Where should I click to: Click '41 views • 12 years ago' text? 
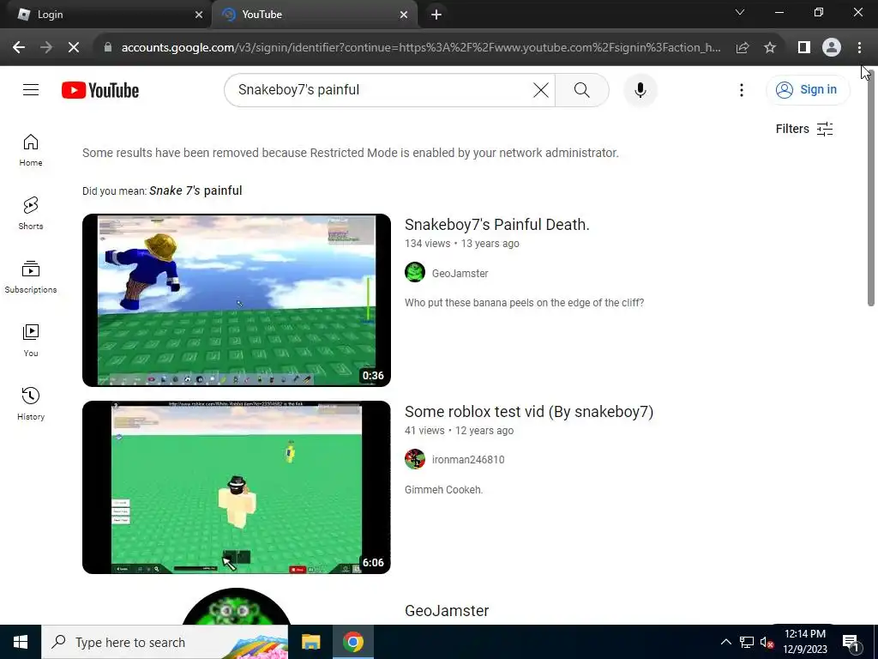pos(460,431)
